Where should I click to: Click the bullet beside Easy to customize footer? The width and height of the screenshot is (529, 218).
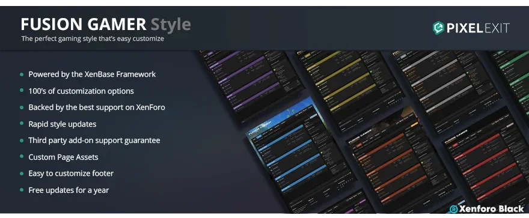(x=22, y=174)
